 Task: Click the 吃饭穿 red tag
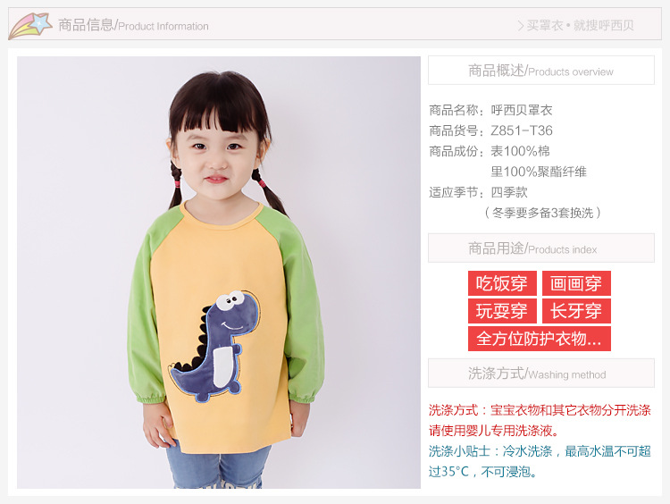[x=502, y=283]
